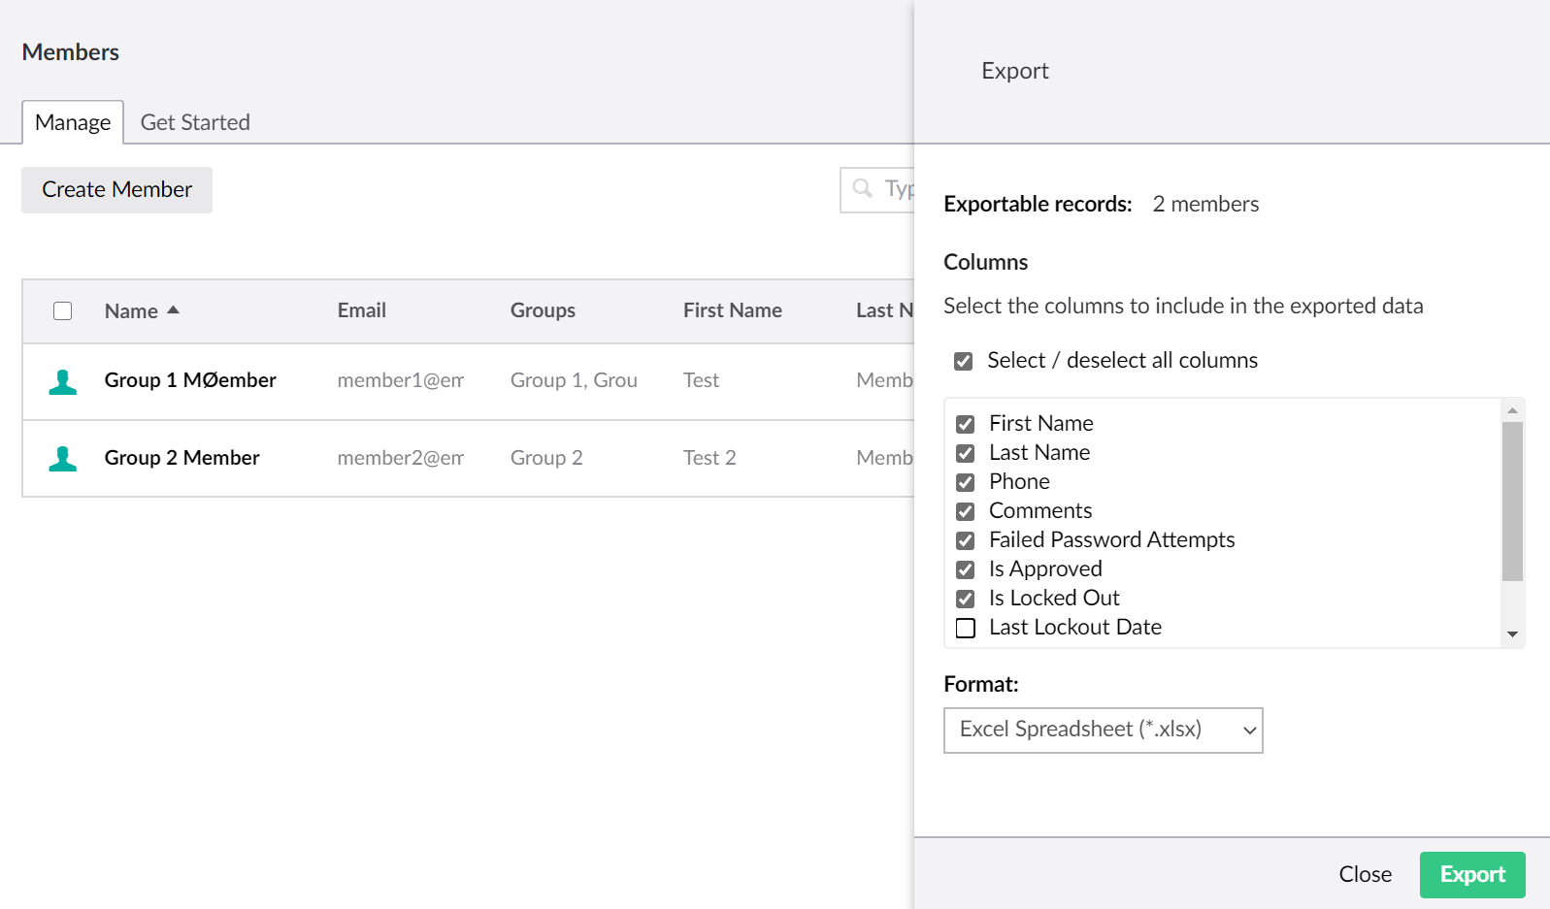This screenshot has height=909, width=1550.
Task: Click the columns list scrollbar thumb
Action: (1512, 501)
